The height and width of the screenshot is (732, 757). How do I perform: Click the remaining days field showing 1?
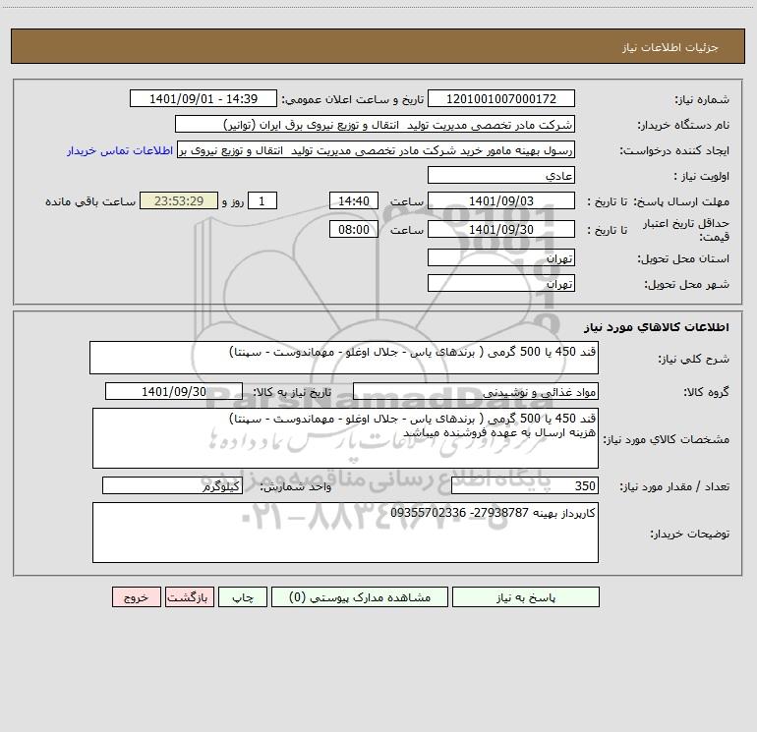(x=262, y=200)
